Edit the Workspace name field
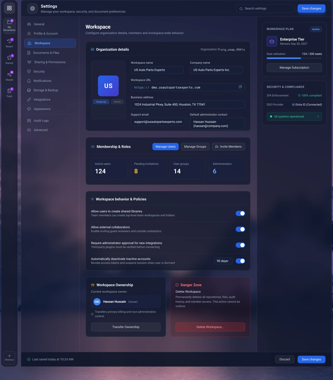This screenshot has width=333, height=380. 157,70
